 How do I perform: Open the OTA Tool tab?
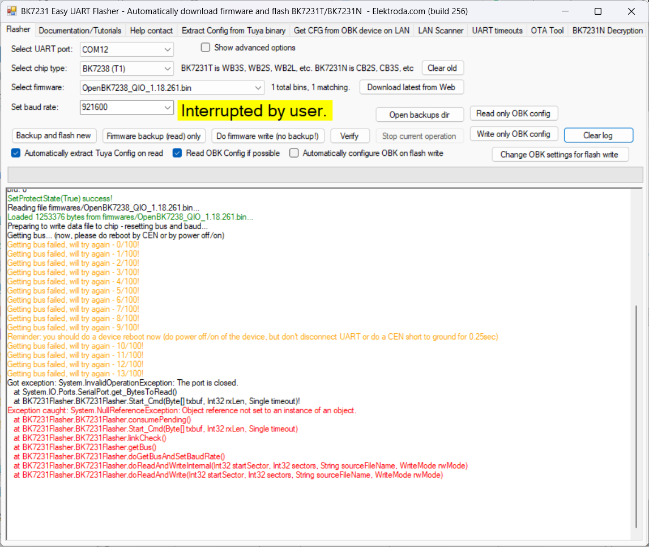(x=547, y=31)
